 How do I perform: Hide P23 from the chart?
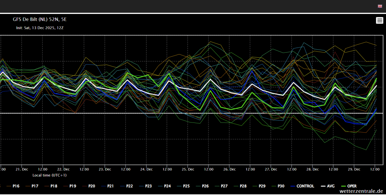148,186
